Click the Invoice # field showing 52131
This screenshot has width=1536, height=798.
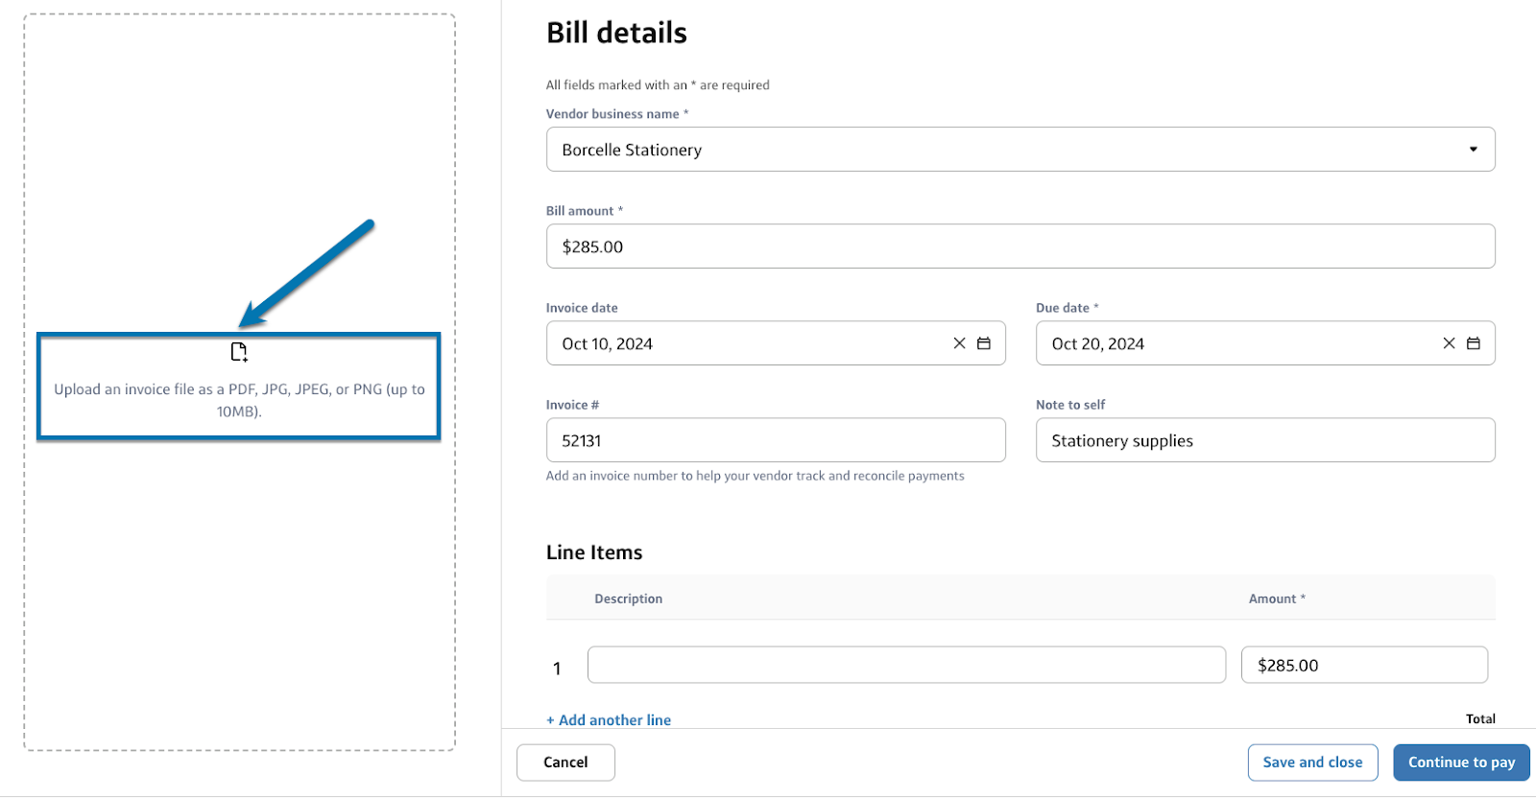(775, 440)
